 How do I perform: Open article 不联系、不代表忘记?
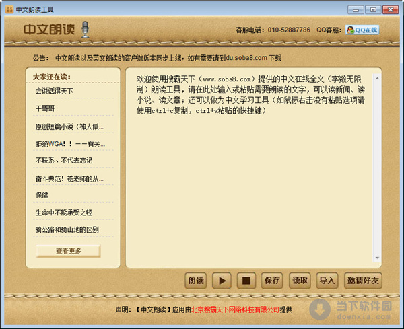click(x=64, y=160)
